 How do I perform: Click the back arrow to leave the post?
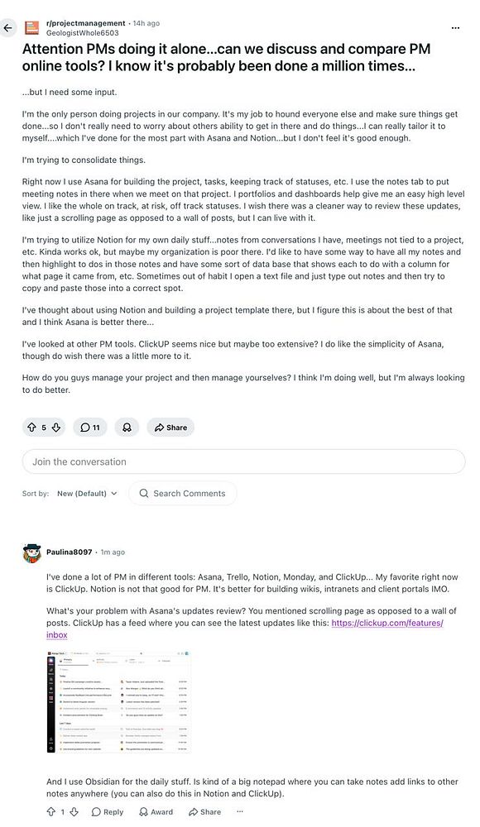tap(8, 27)
